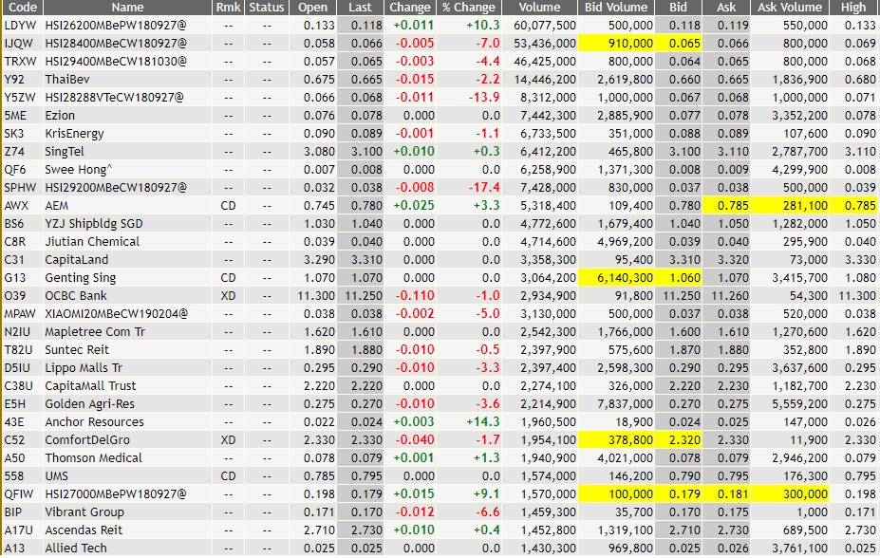Select Golden Agri-Res name

point(90,403)
